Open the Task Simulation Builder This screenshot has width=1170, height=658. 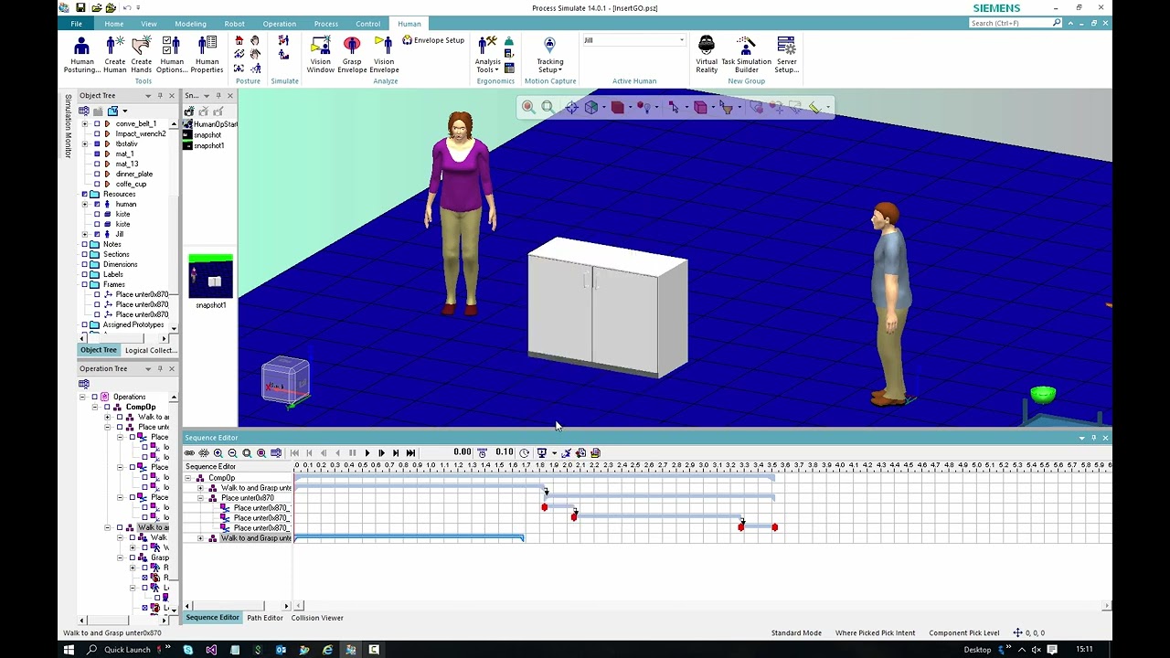coord(746,55)
